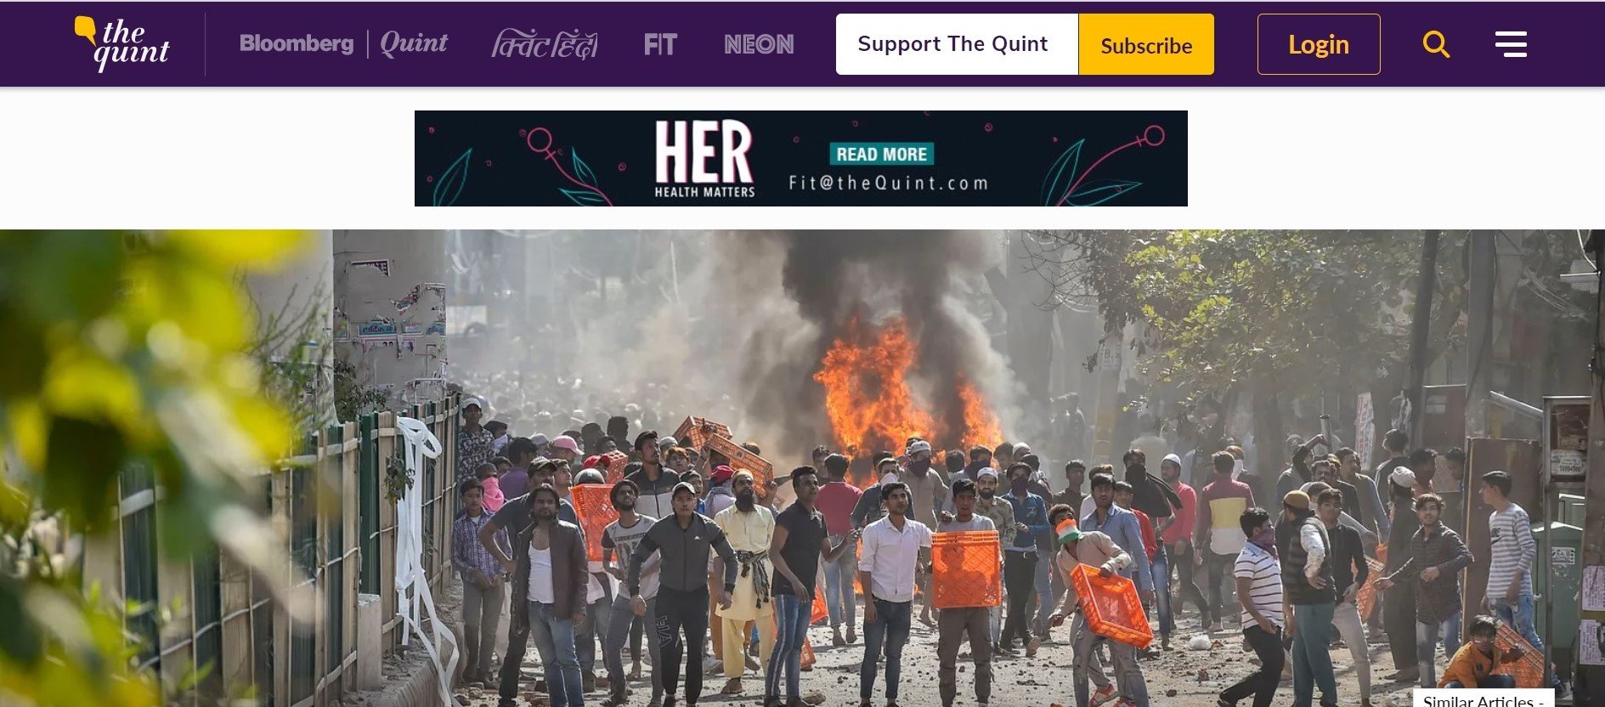Open the FIT section
1605x707 pixels.
(660, 44)
